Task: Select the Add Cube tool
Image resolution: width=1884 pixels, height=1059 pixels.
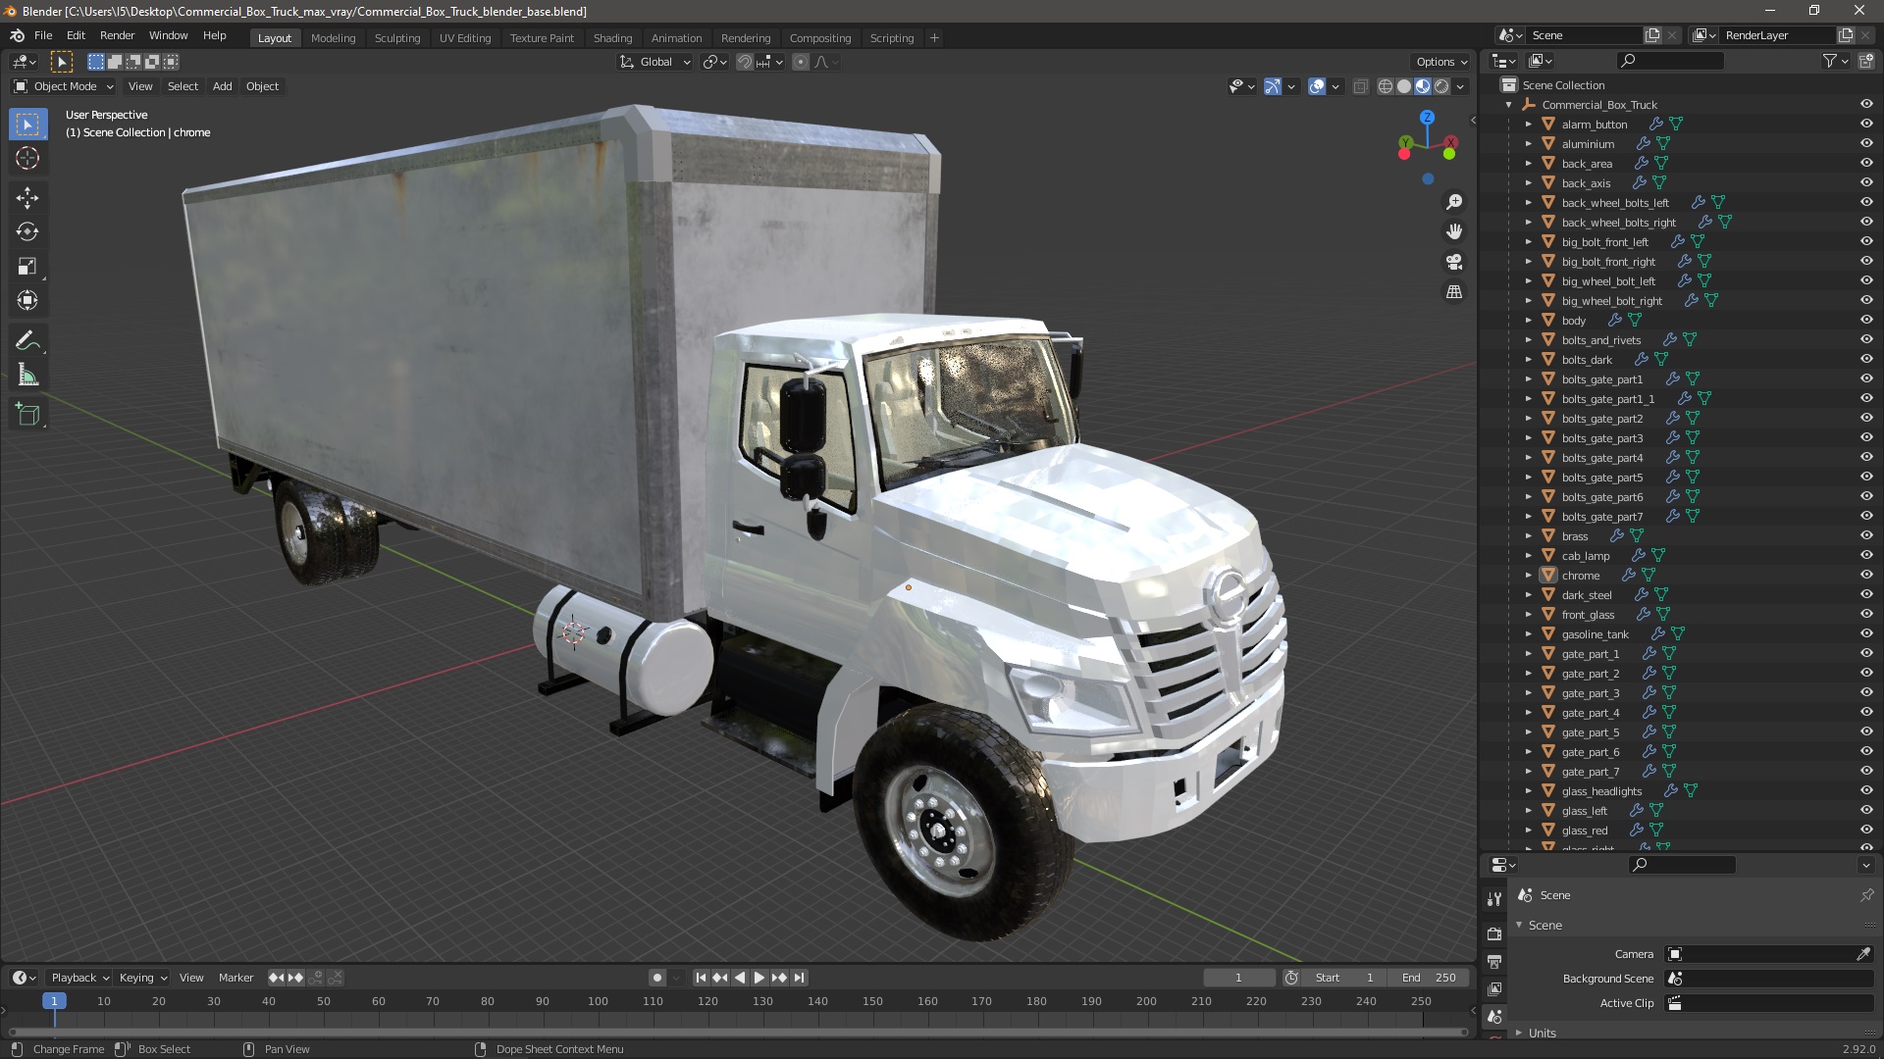Action: pyautogui.click(x=27, y=416)
